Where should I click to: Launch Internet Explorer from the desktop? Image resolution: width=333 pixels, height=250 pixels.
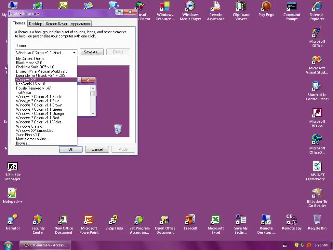(x=317, y=11)
